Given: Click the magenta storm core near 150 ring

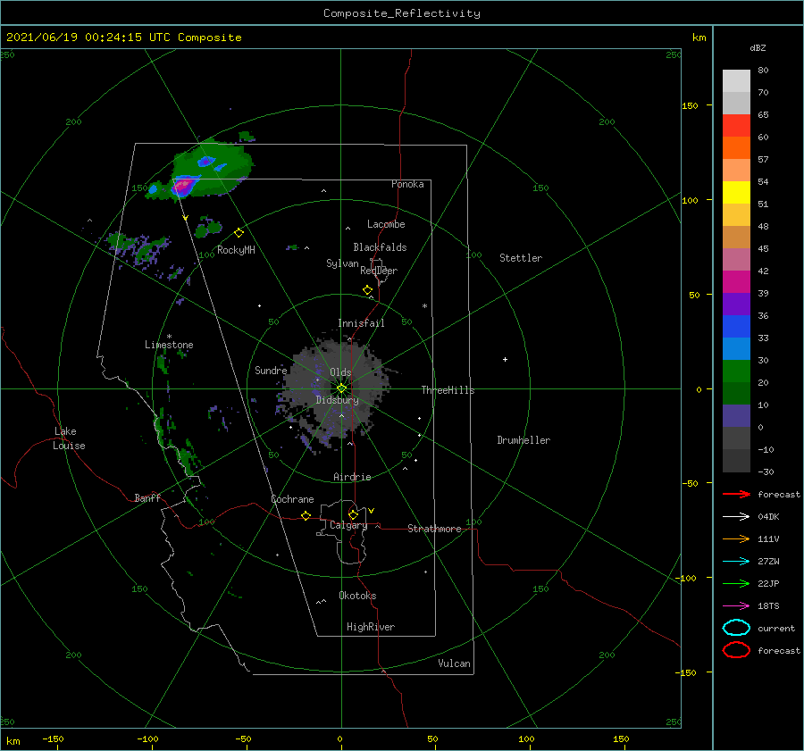Looking at the screenshot, I should [x=183, y=184].
